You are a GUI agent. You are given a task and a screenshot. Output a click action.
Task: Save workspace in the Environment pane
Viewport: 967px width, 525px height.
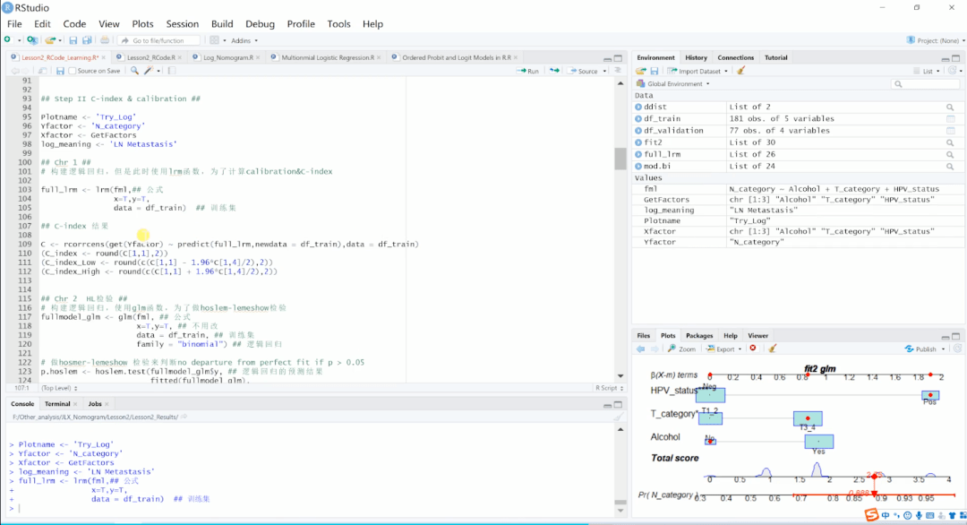[655, 71]
